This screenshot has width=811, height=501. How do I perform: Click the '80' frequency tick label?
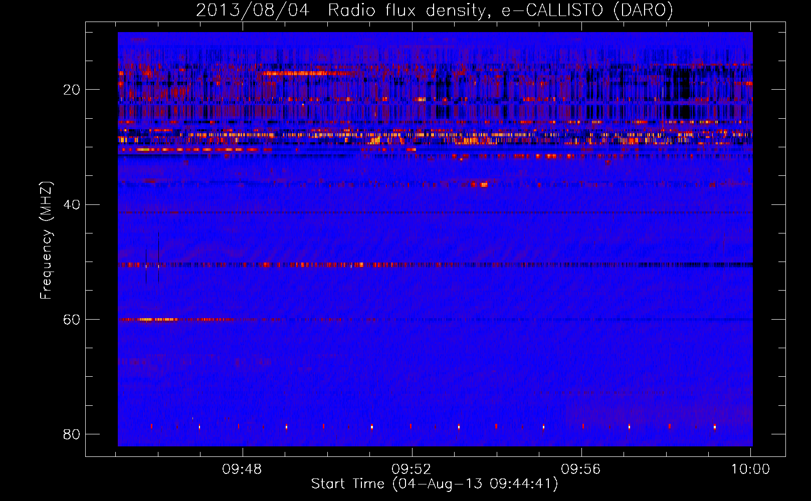point(72,434)
